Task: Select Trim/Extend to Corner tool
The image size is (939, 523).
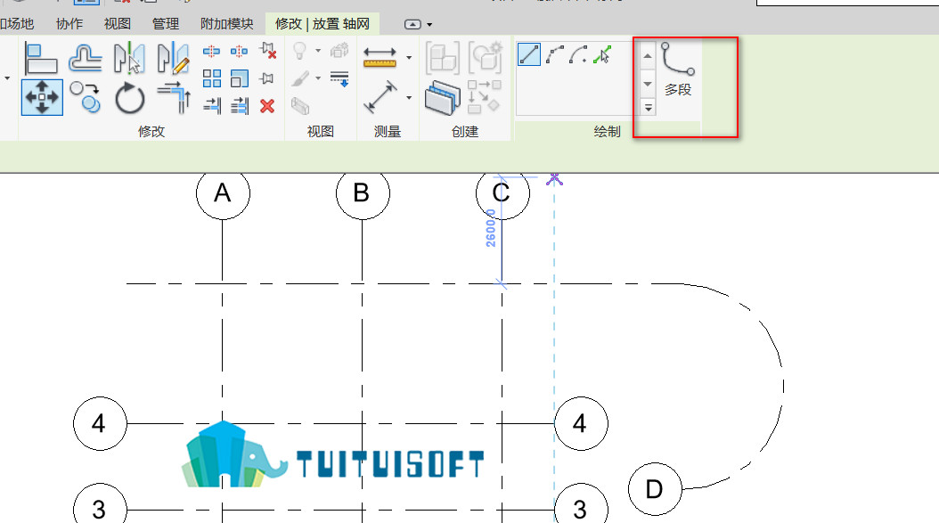Action: pos(175,98)
